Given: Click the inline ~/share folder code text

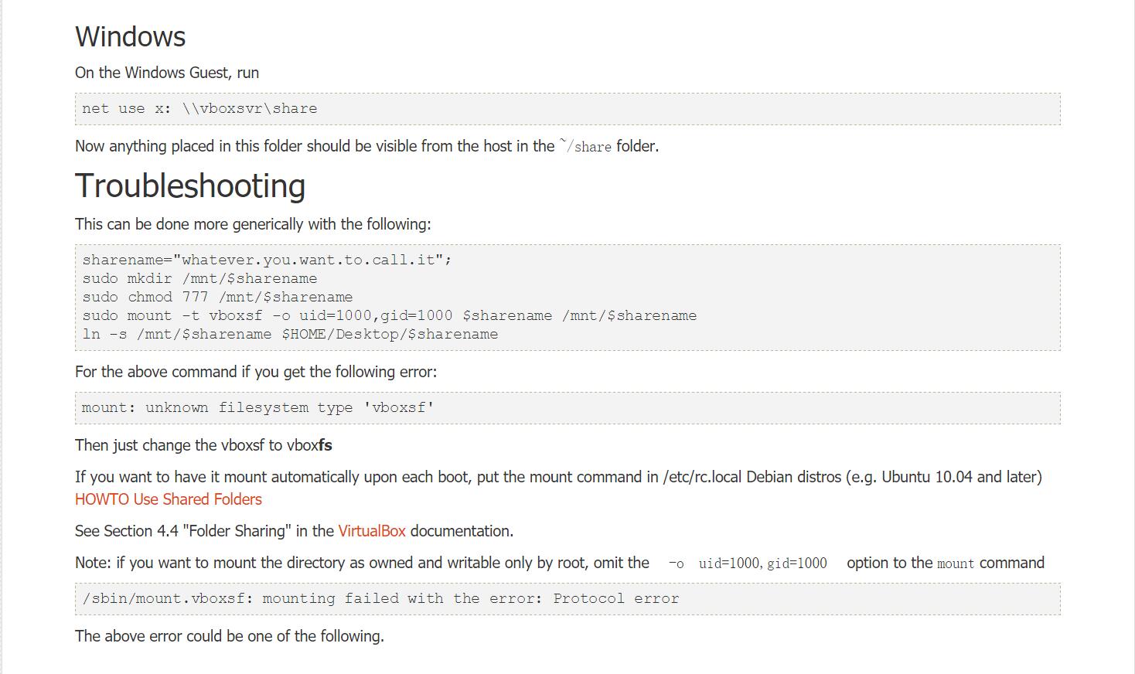Looking at the screenshot, I should [585, 146].
